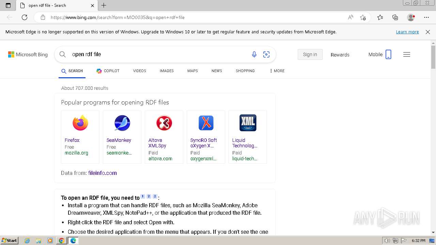Open the volume speaker tray icon
Viewport: 436px width, 245px height.
pyautogui.click(x=387, y=241)
